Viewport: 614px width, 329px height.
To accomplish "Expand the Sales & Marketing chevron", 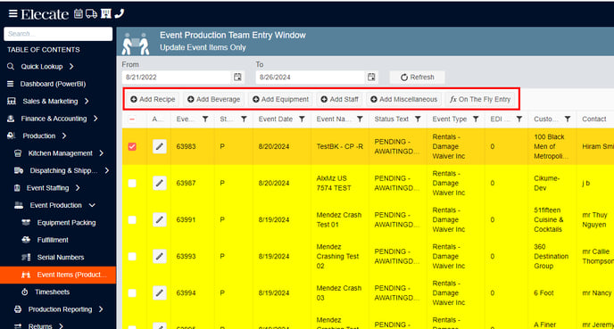I will tap(87, 102).
